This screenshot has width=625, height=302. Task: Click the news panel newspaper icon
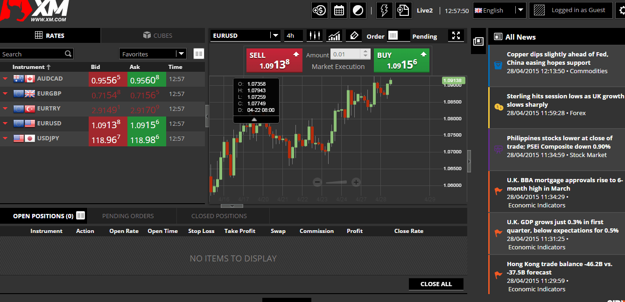click(x=478, y=41)
